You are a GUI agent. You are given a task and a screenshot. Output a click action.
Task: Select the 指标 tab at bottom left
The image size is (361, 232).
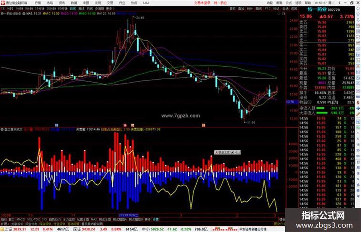coord(4,219)
